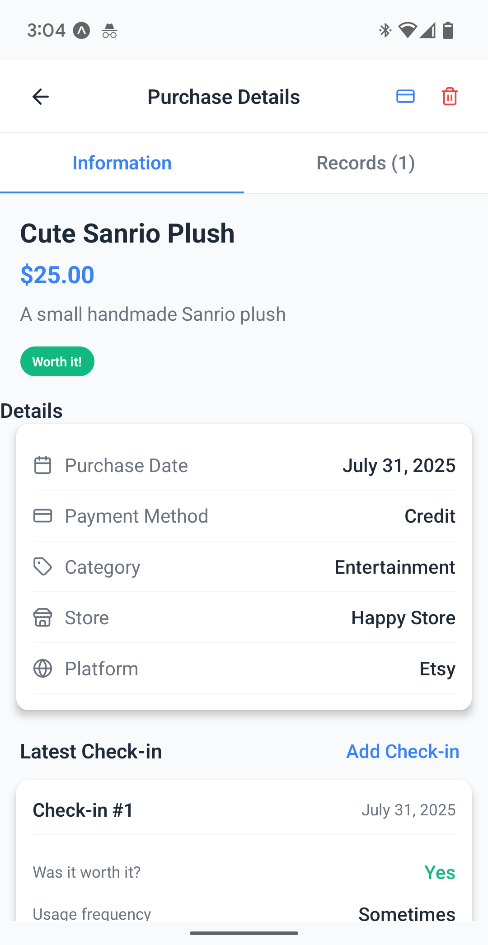488x945 pixels.
Task: Open the Records (1) tab
Action: pos(366,163)
